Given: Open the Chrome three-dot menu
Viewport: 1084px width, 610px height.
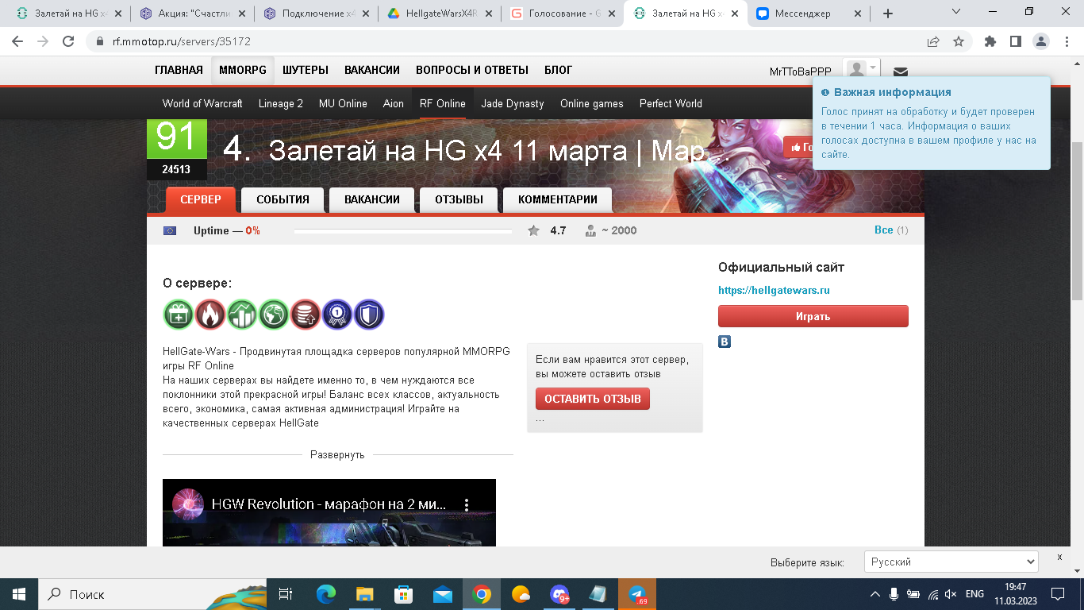Looking at the screenshot, I should click(x=1065, y=41).
